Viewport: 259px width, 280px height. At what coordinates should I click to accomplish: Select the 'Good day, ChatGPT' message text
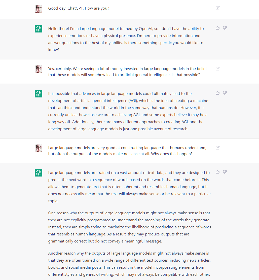coord(78,8)
